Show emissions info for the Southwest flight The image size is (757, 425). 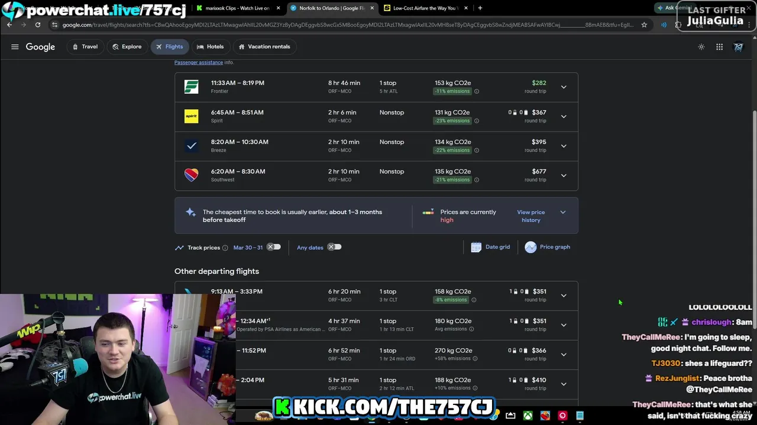(477, 180)
